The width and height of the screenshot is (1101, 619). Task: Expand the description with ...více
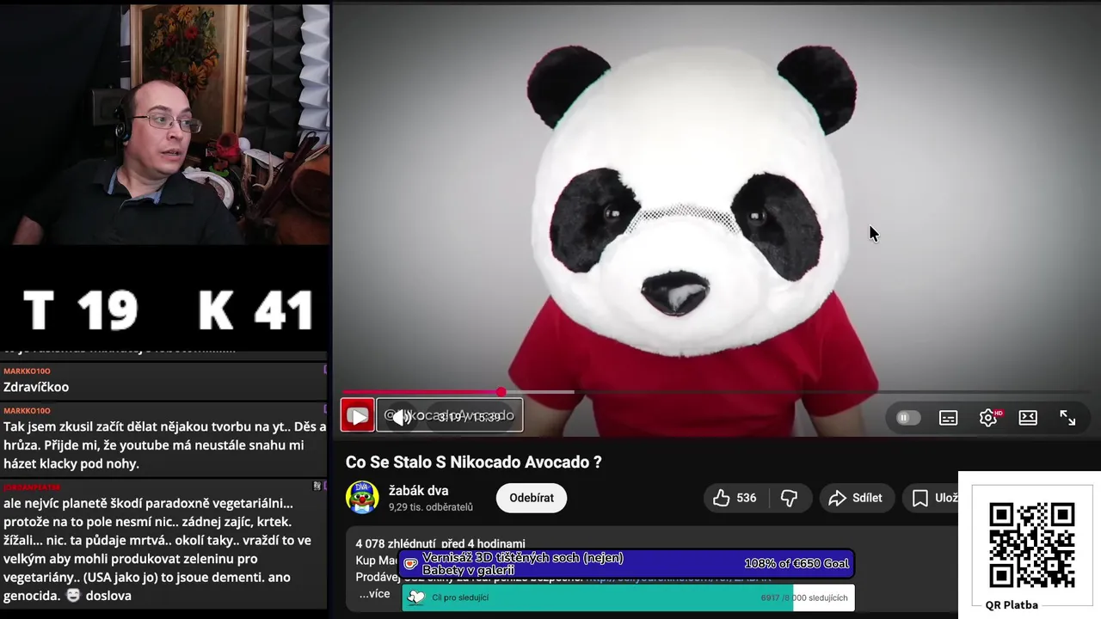coord(375,594)
